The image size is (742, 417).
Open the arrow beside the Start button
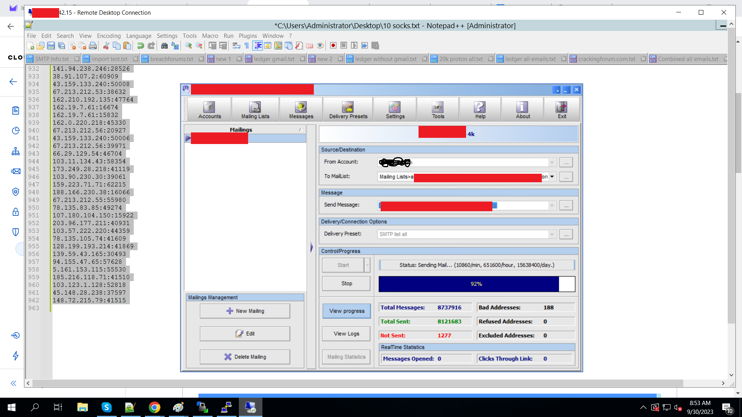pyautogui.click(x=367, y=265)
